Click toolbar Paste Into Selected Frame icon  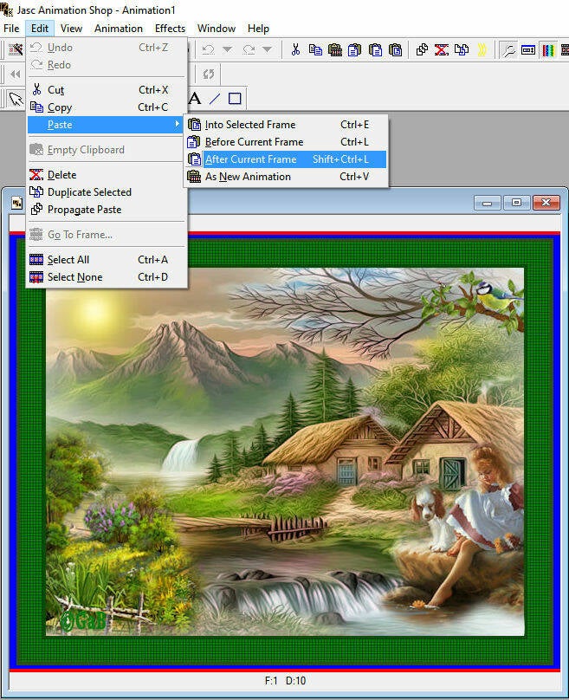[x=396, y=49]
